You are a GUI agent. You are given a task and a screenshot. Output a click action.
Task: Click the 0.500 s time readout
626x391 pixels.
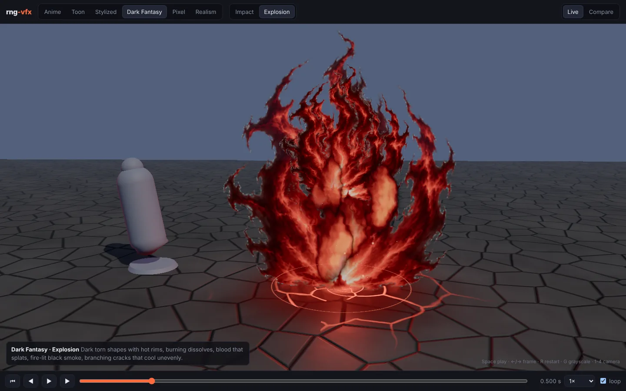(550, 381)
